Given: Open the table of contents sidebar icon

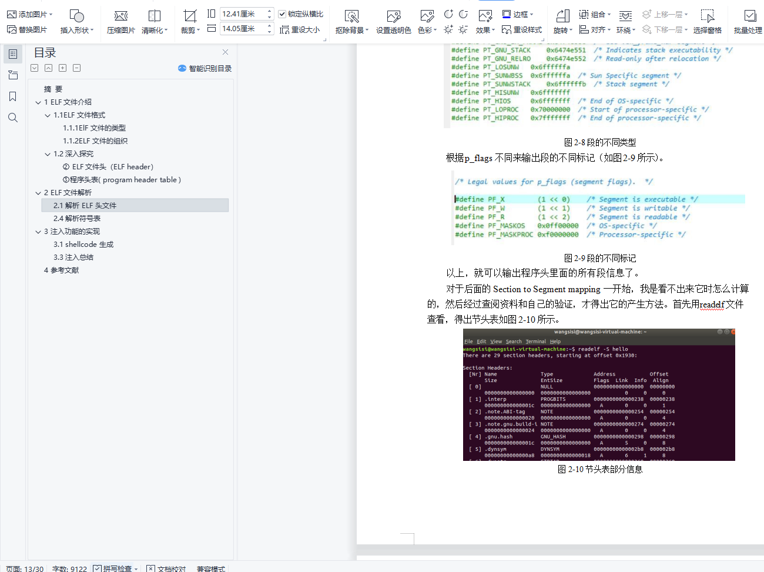Looking at the screenshot, I should coord(13,54).
